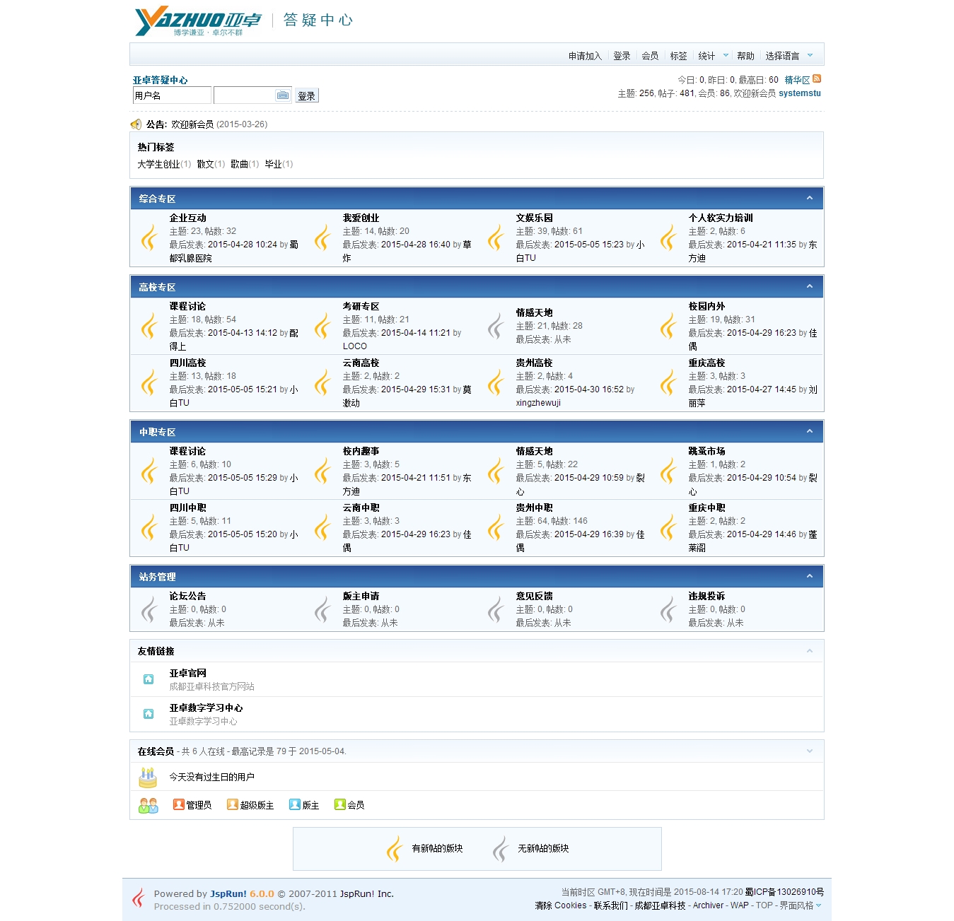
Task: Click the home icon beside 亚卓官网
Action: point(149,679)
